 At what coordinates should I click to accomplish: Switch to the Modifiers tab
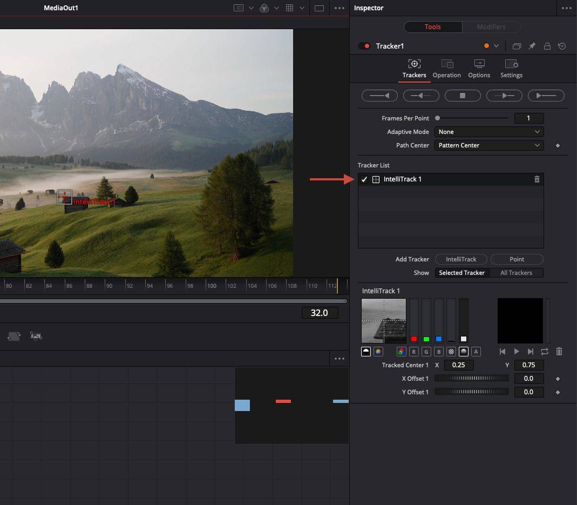pyautogui.click(x=492, y=26)
